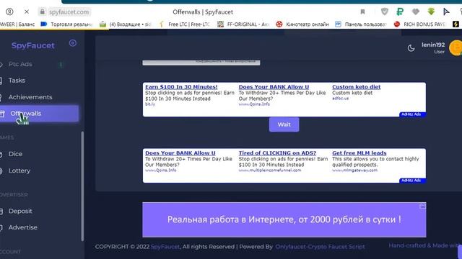Screen dimensions: 462x259
Task: Open 'Кинотеатр онлайн' bookmark
Action: pyautogui.click(x=302, y=24)
